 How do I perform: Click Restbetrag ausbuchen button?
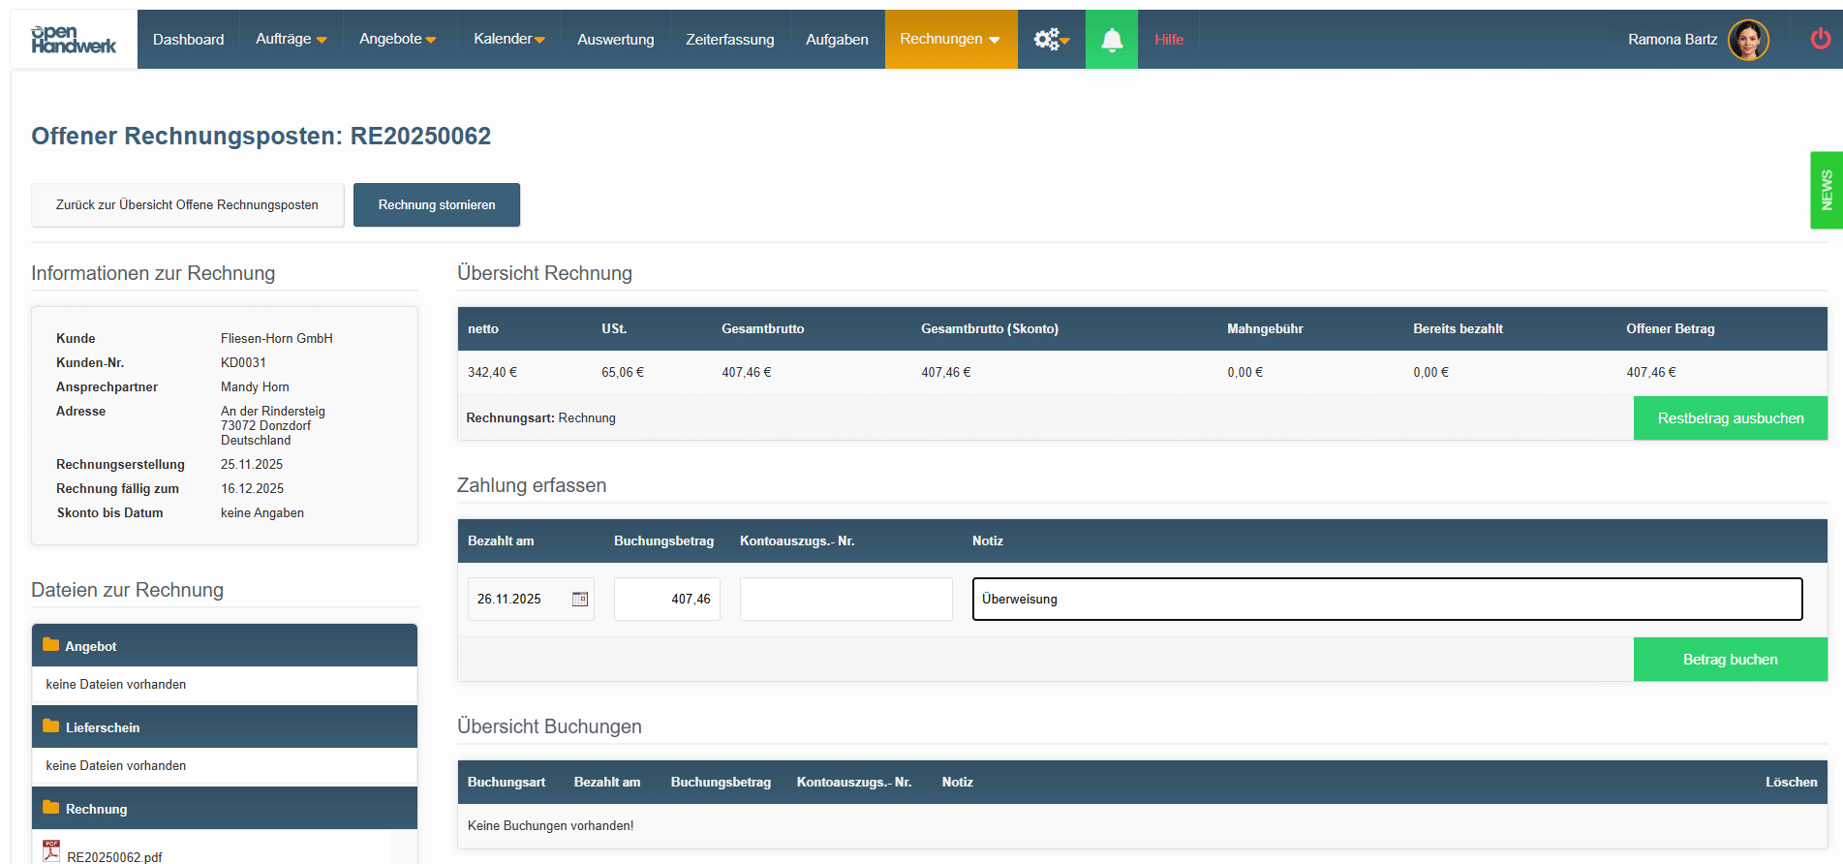point(1730,418)
